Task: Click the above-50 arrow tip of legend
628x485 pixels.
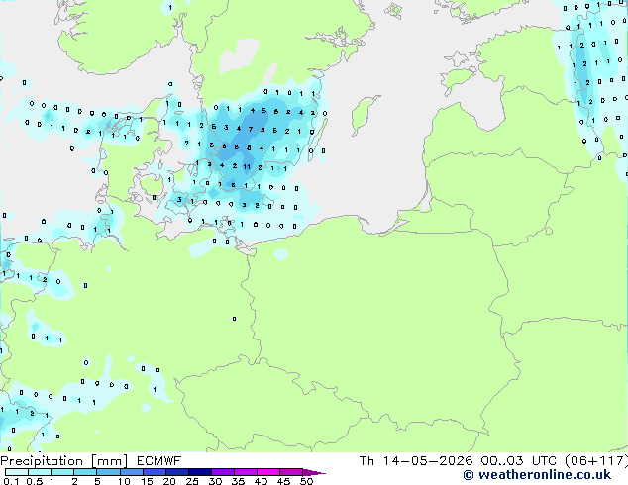Action: [x=314, y=472]
